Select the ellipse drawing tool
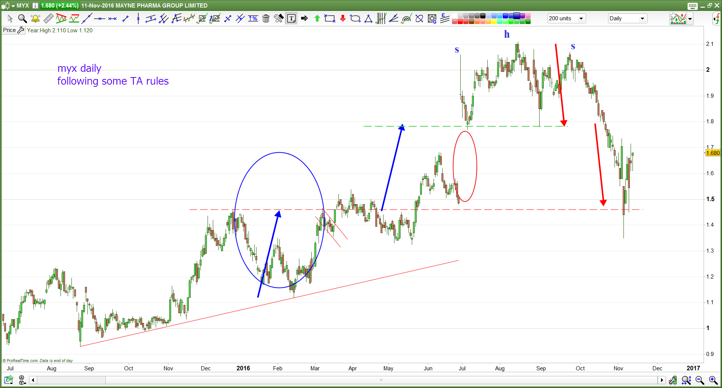The width and height of the screenshot is (722, 388). click(x=355, y=18)
